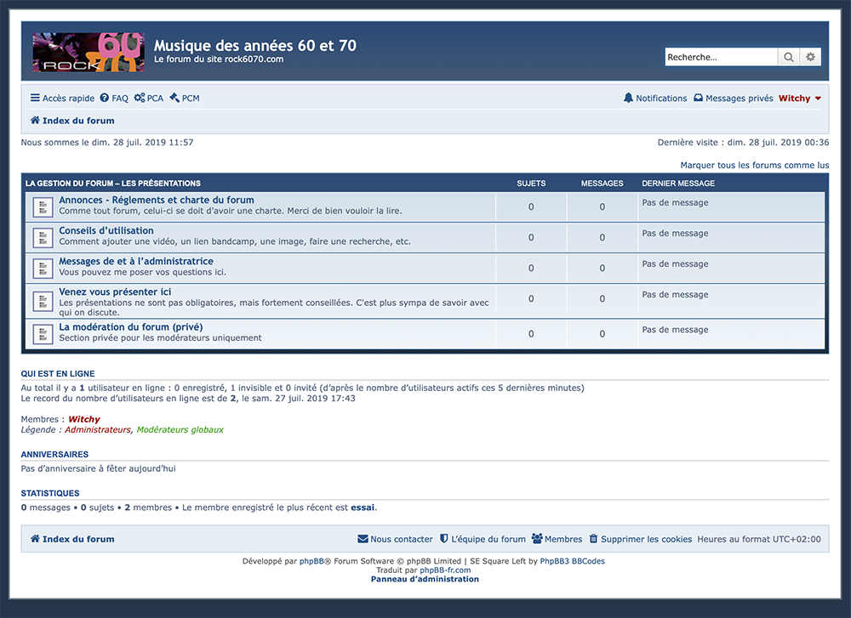The height and width of the screenshot is (618, 851).
Task: Focus the Recherche search field
Action: click(x=722, y=57)
